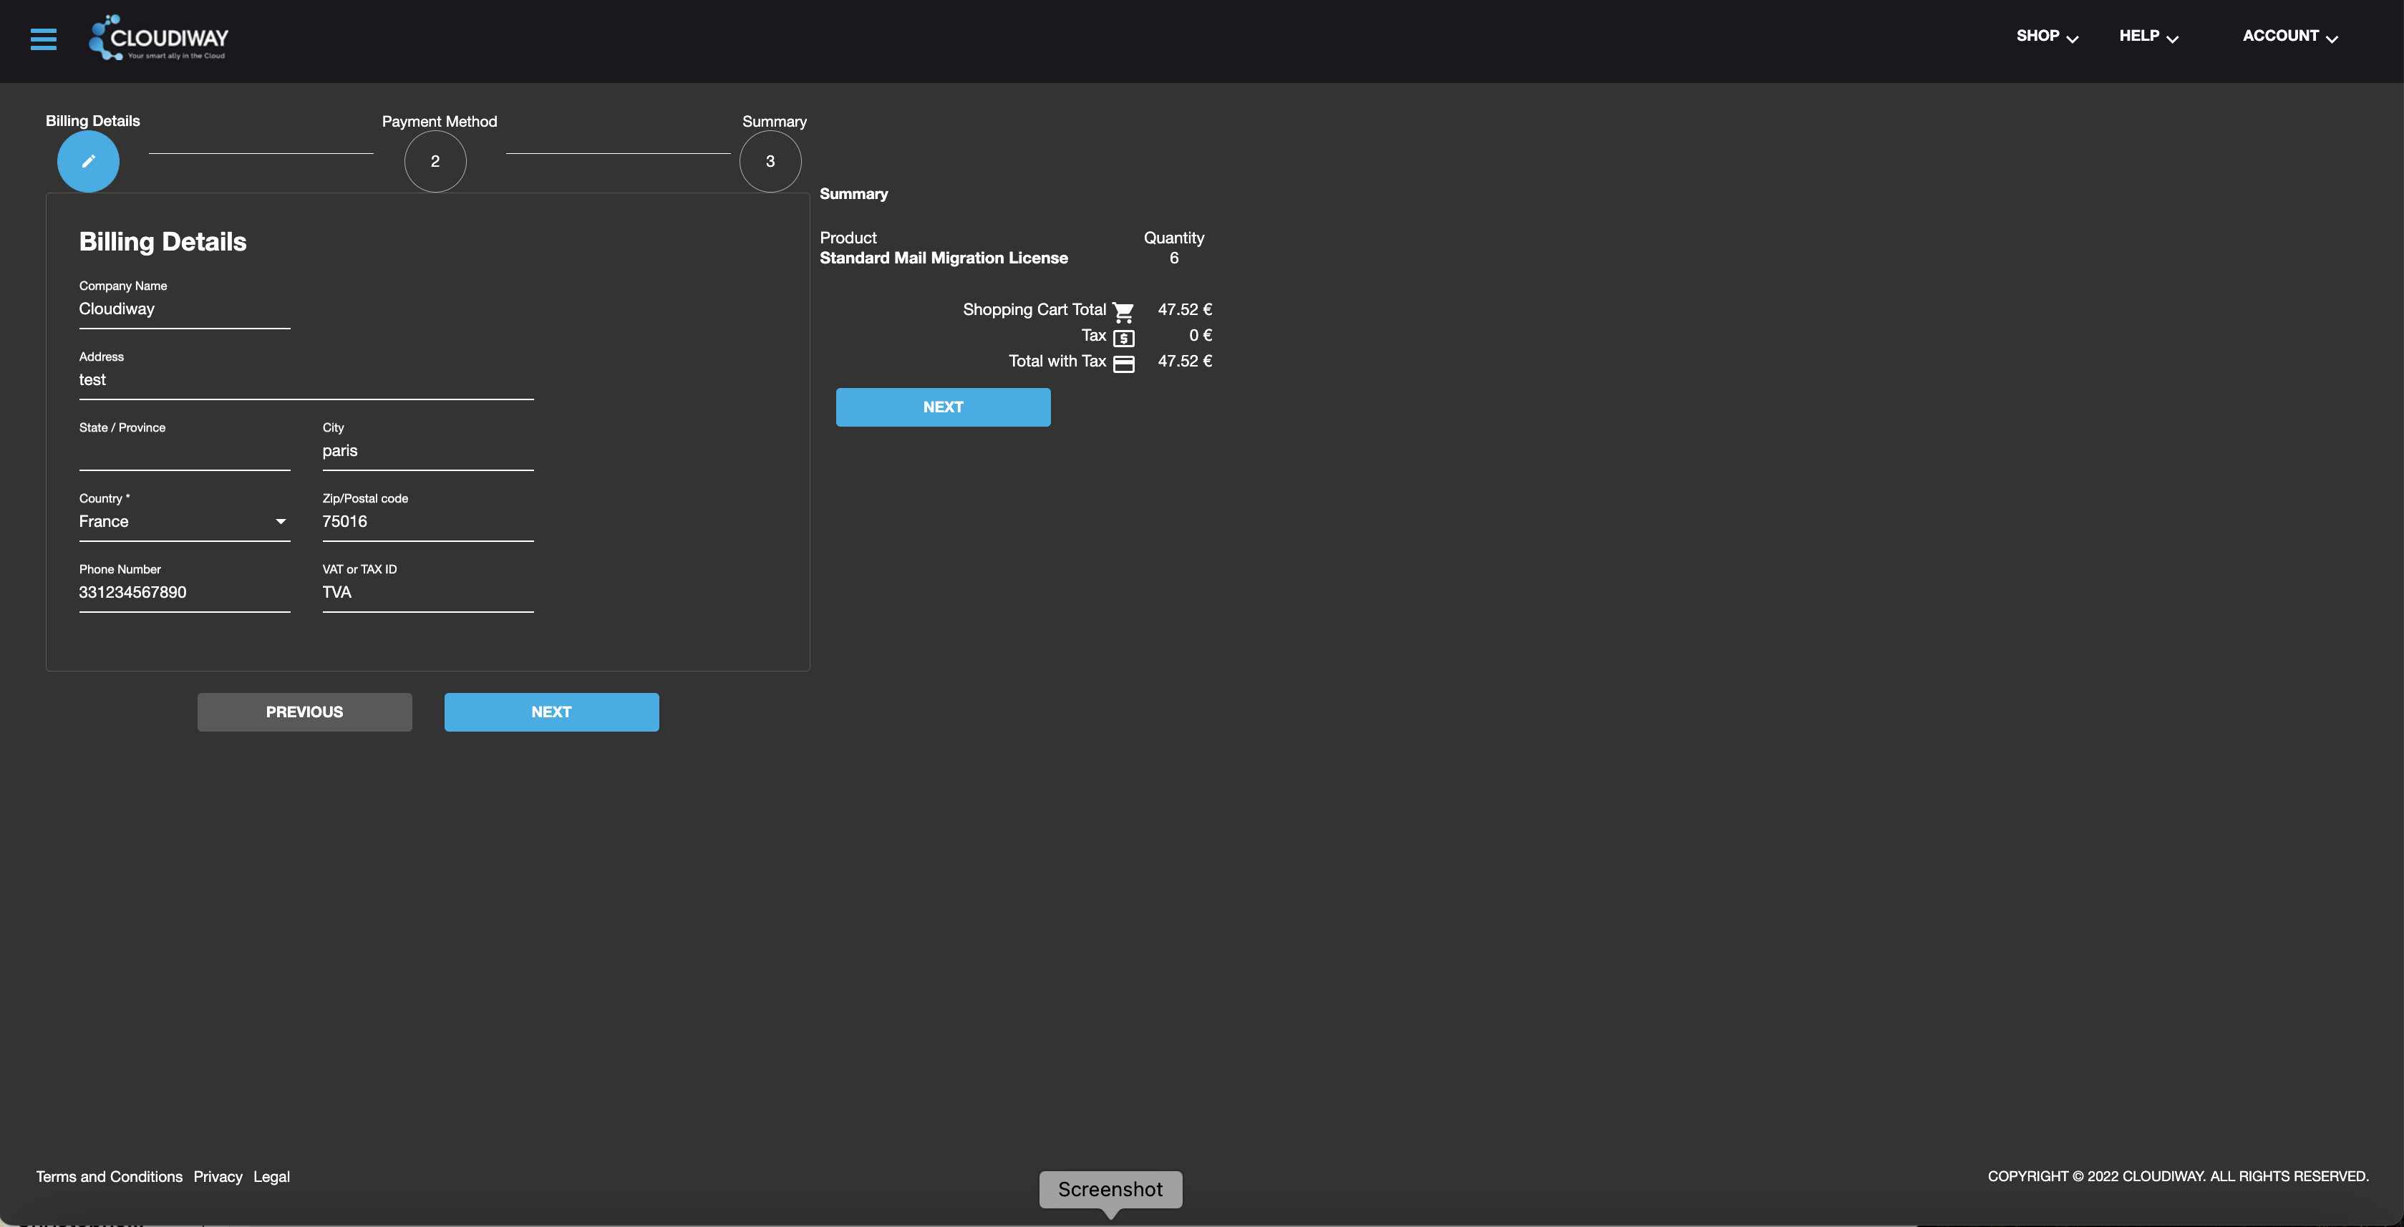Click into the Company Name field

pyautogui.click(x=184, y=310)
